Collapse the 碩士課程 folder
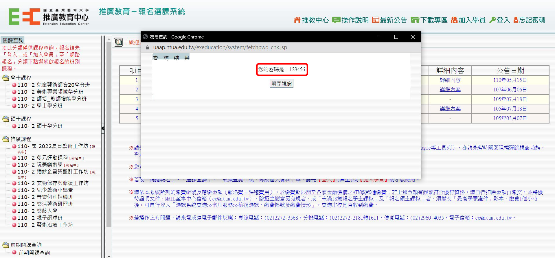Screen dimensions: 555x258 click(6, 119)
